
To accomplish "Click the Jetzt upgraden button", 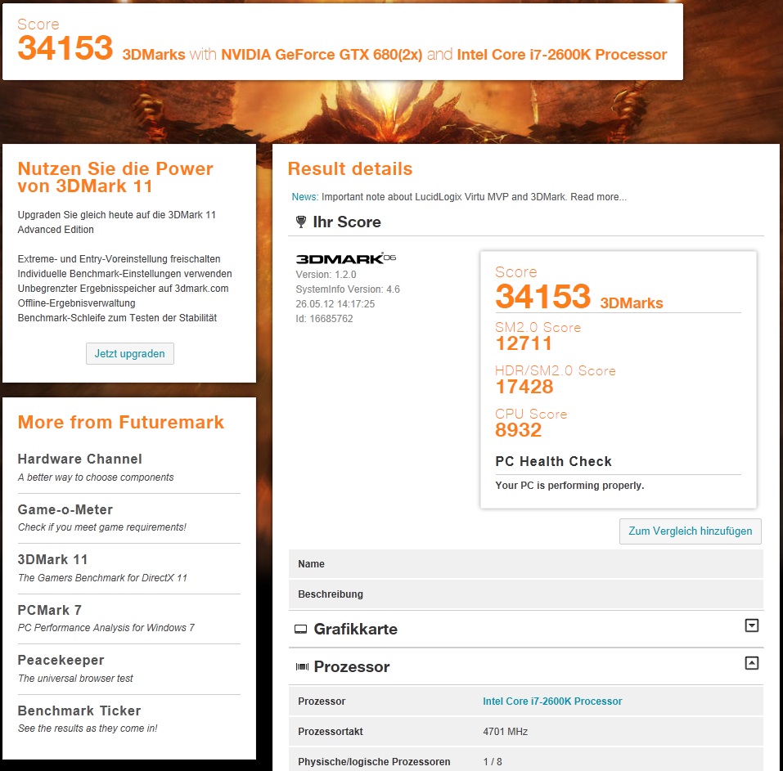I will 130,353.
